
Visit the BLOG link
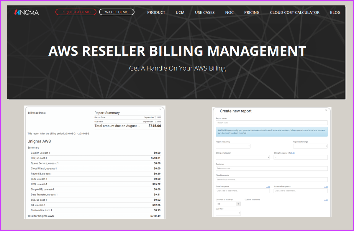[x=335, y=12]
